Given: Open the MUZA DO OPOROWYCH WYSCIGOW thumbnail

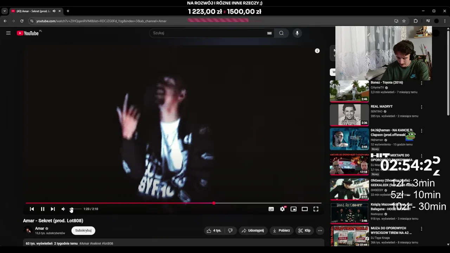Looking at the screenshot, I should coord(349,237).
